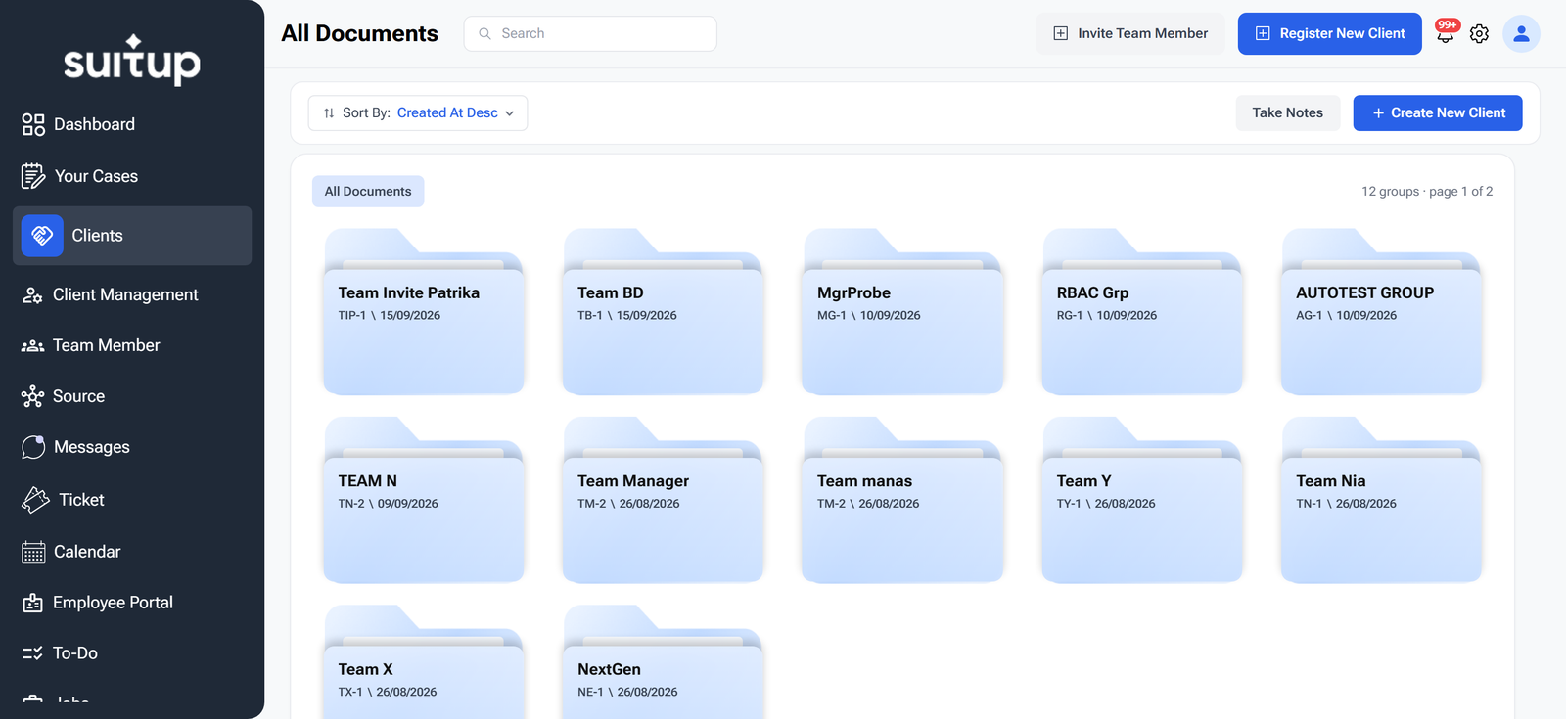Click the Calendar icon in sidebar
Screen dimensions: 1566x719
tap(33, 552)
